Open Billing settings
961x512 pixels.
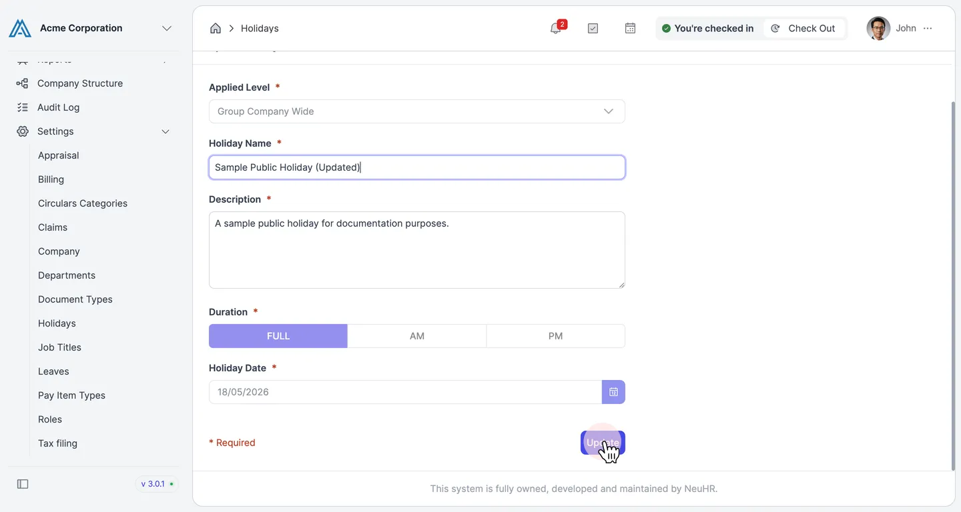pos(51,179)
